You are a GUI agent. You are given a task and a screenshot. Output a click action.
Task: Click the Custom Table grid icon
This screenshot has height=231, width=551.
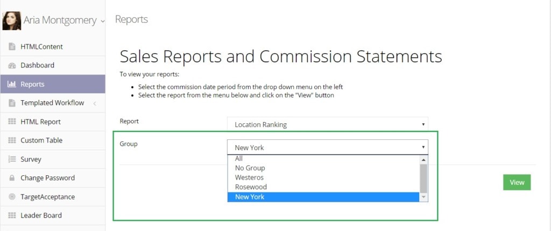12,140
